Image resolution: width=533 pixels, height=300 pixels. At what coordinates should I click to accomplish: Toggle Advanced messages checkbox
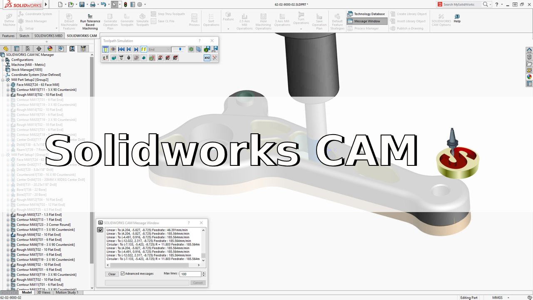123,274
